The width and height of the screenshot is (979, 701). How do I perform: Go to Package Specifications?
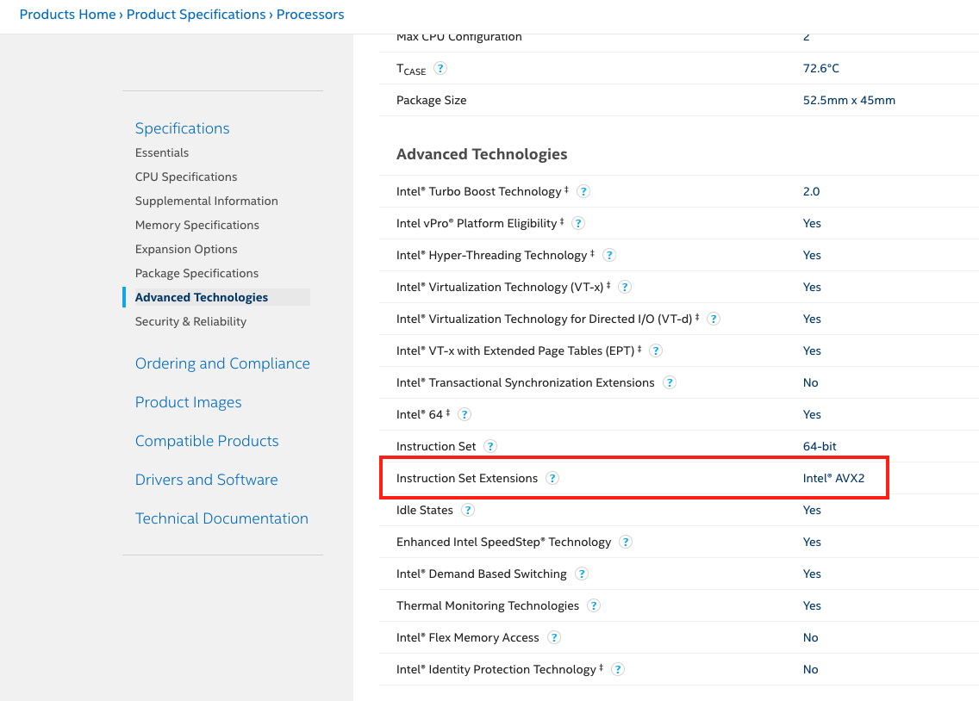(196, 273)
